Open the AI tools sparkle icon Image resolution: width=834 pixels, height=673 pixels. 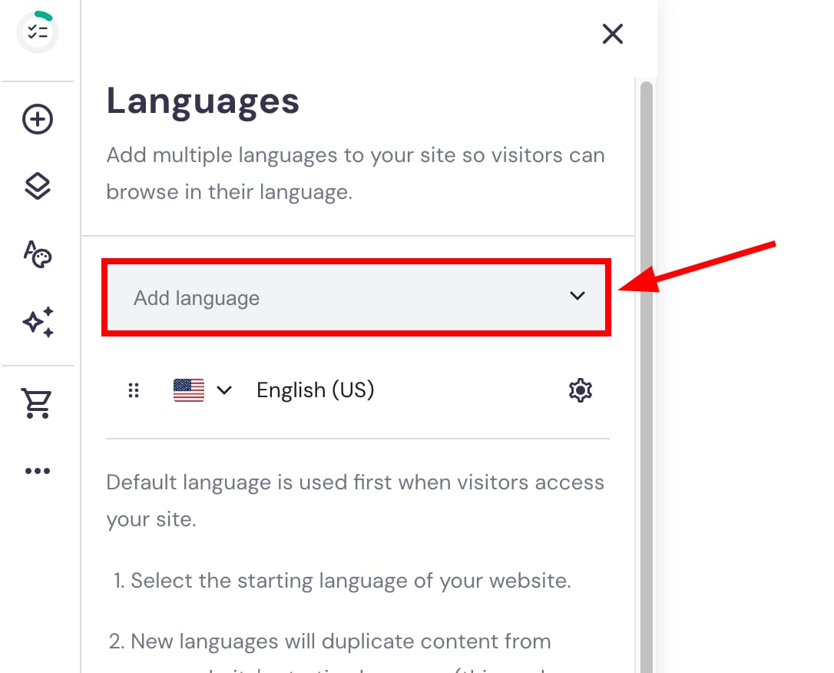click(x=37, y=322)
